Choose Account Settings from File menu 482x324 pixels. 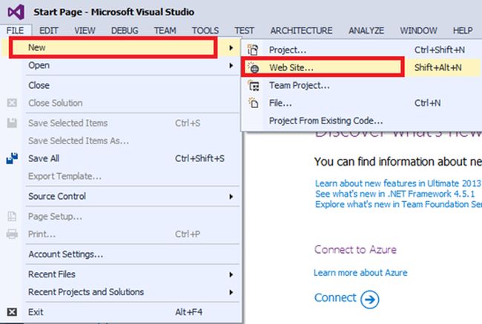[x=65, y=254]
